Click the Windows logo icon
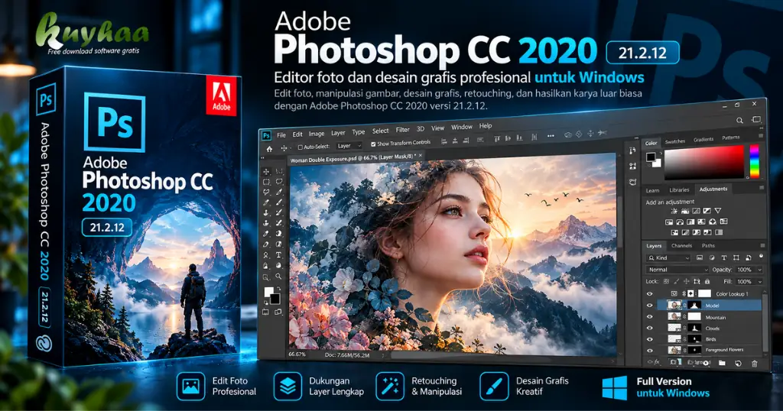Screen dimensions: 783x411 pos(614,387)
